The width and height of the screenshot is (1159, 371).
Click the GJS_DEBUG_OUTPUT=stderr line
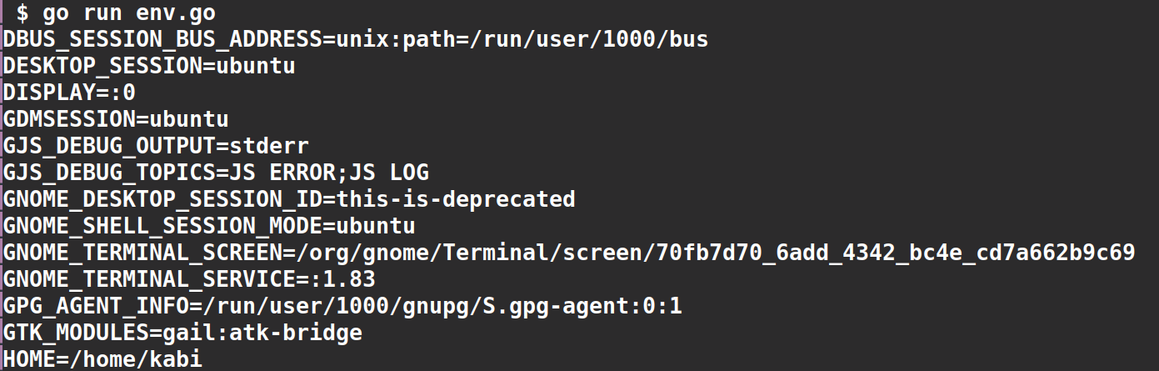click(156, 146)
